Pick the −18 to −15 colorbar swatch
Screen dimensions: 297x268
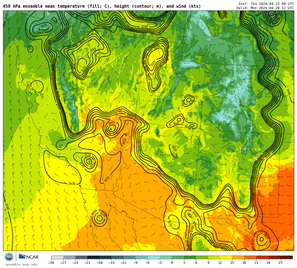coord(106,258)
